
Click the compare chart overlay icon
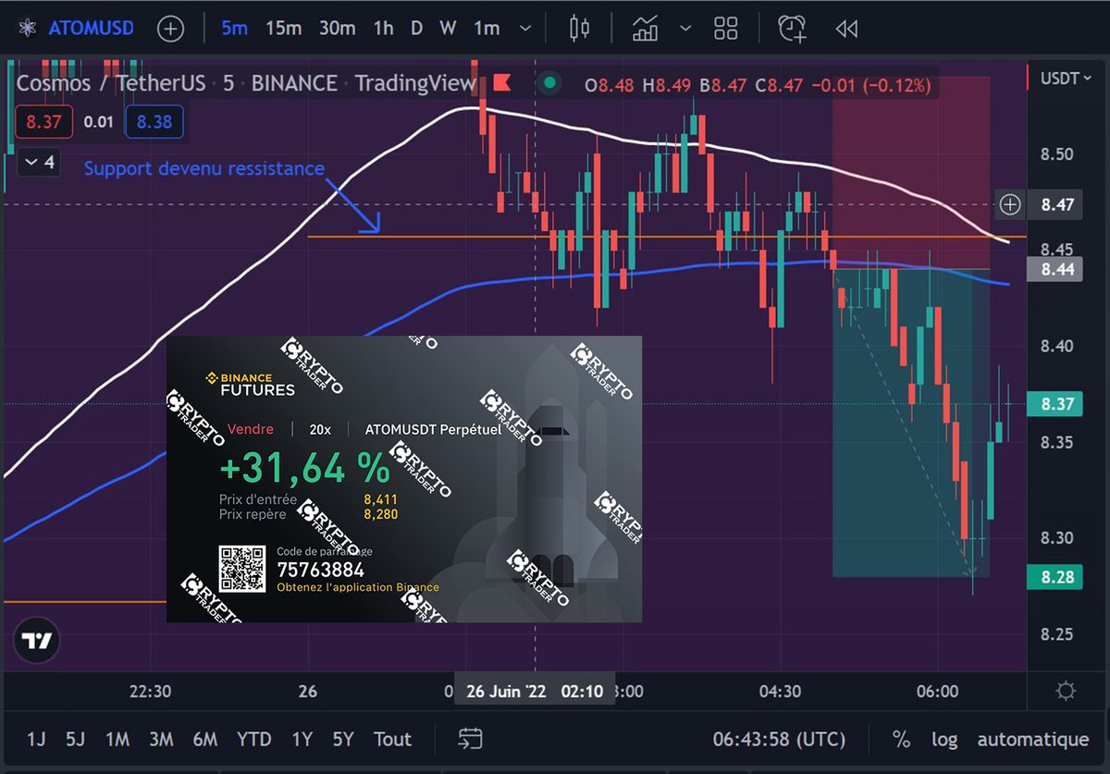tap(646, 29)
